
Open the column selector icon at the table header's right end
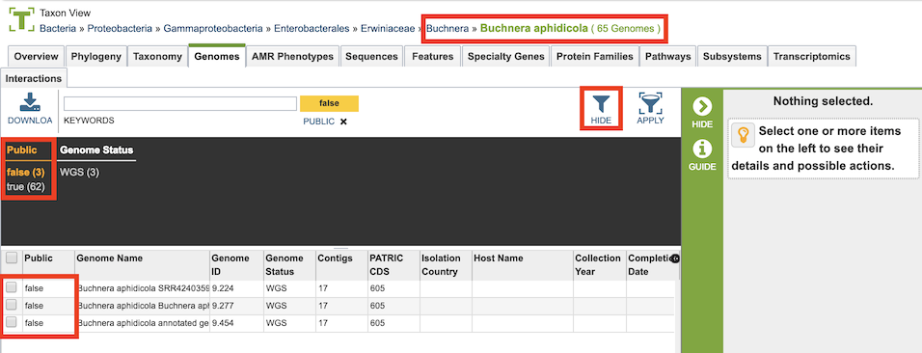coord(675,258)
